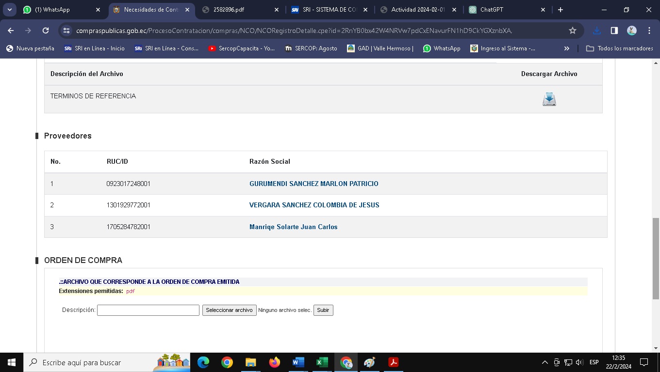Viewport: 660px width, 372px height.
Task: Bookmark this page with the star icon
Action: (x=573, y=31)
